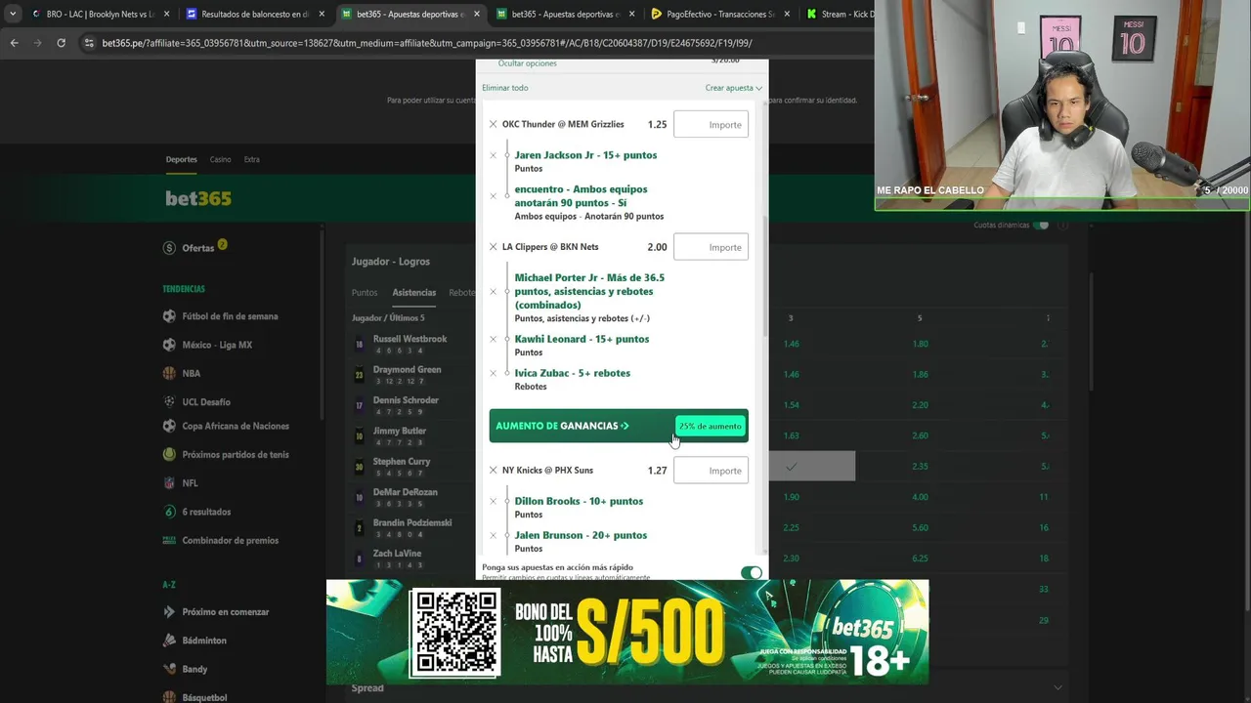This screenshot has width=1251, height=703.
Task: Open UCL Desafío in sidebar
Action: pos(206,401)
